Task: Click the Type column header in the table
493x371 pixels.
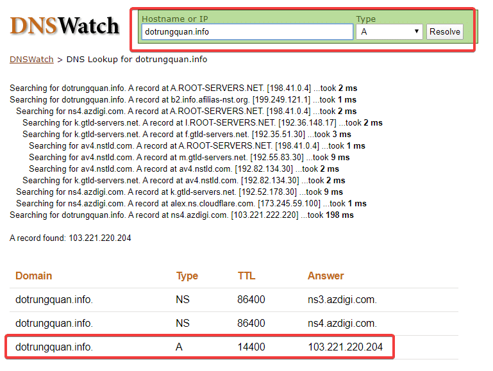Action: (187, 276)
